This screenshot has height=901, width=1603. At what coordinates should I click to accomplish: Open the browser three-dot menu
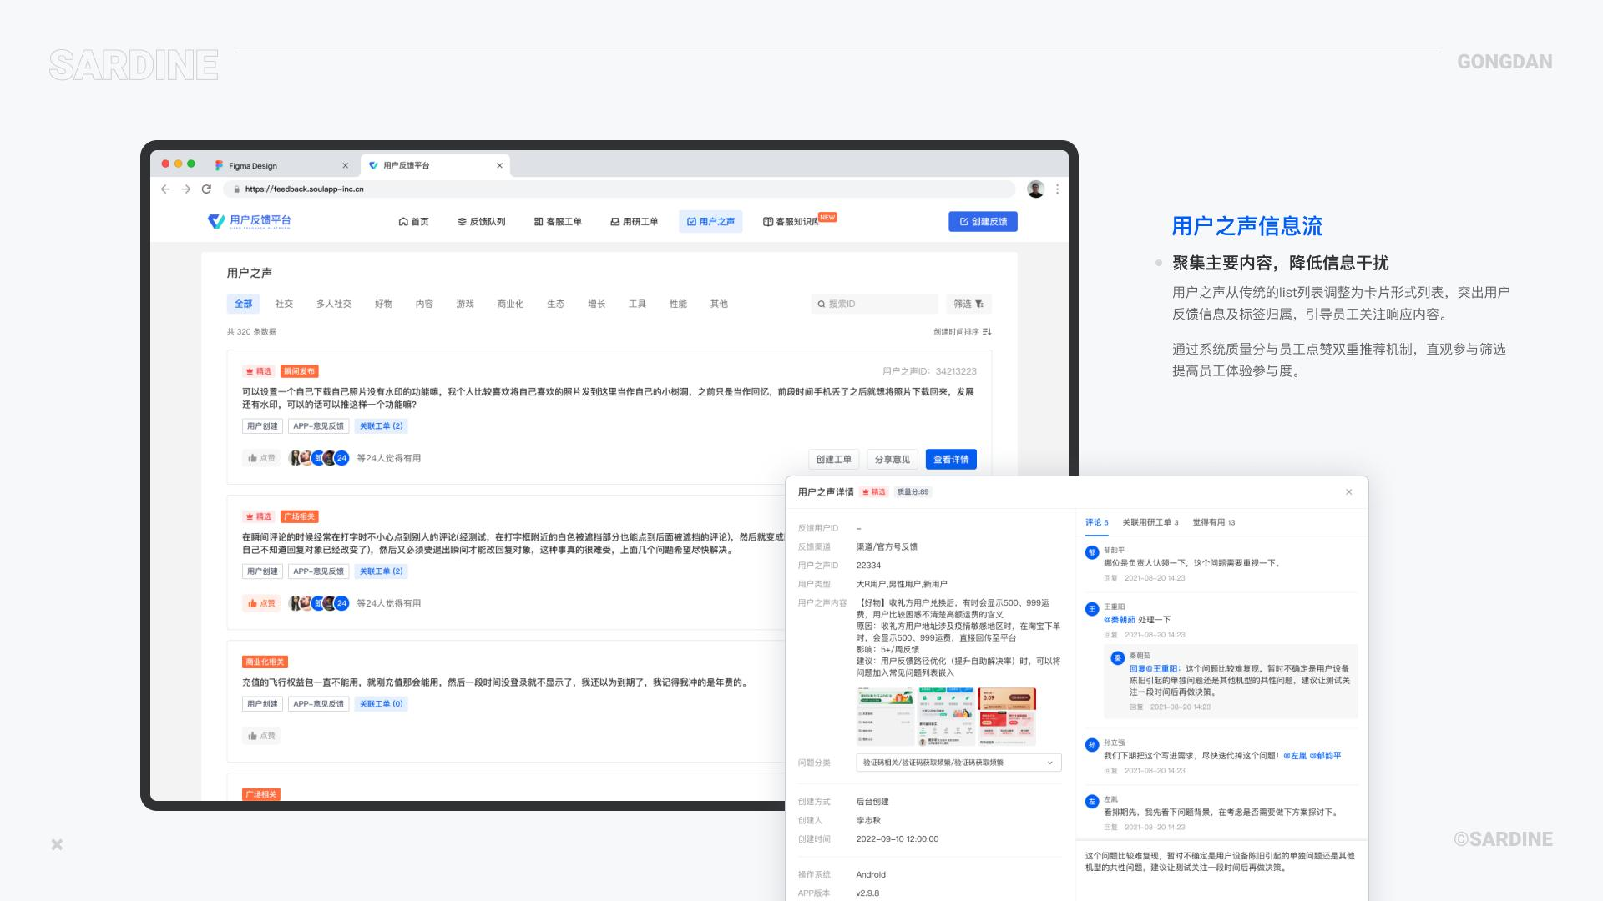(1057, 189)
